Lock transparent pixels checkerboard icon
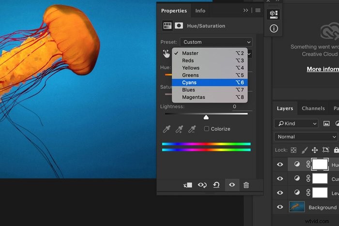This screenshot has width=339, height=226. (x=293, y=150)
